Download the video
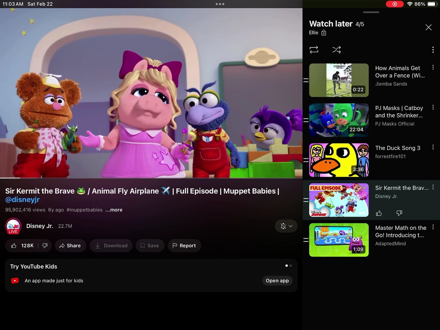440x330 pixels. pos(111,246)
